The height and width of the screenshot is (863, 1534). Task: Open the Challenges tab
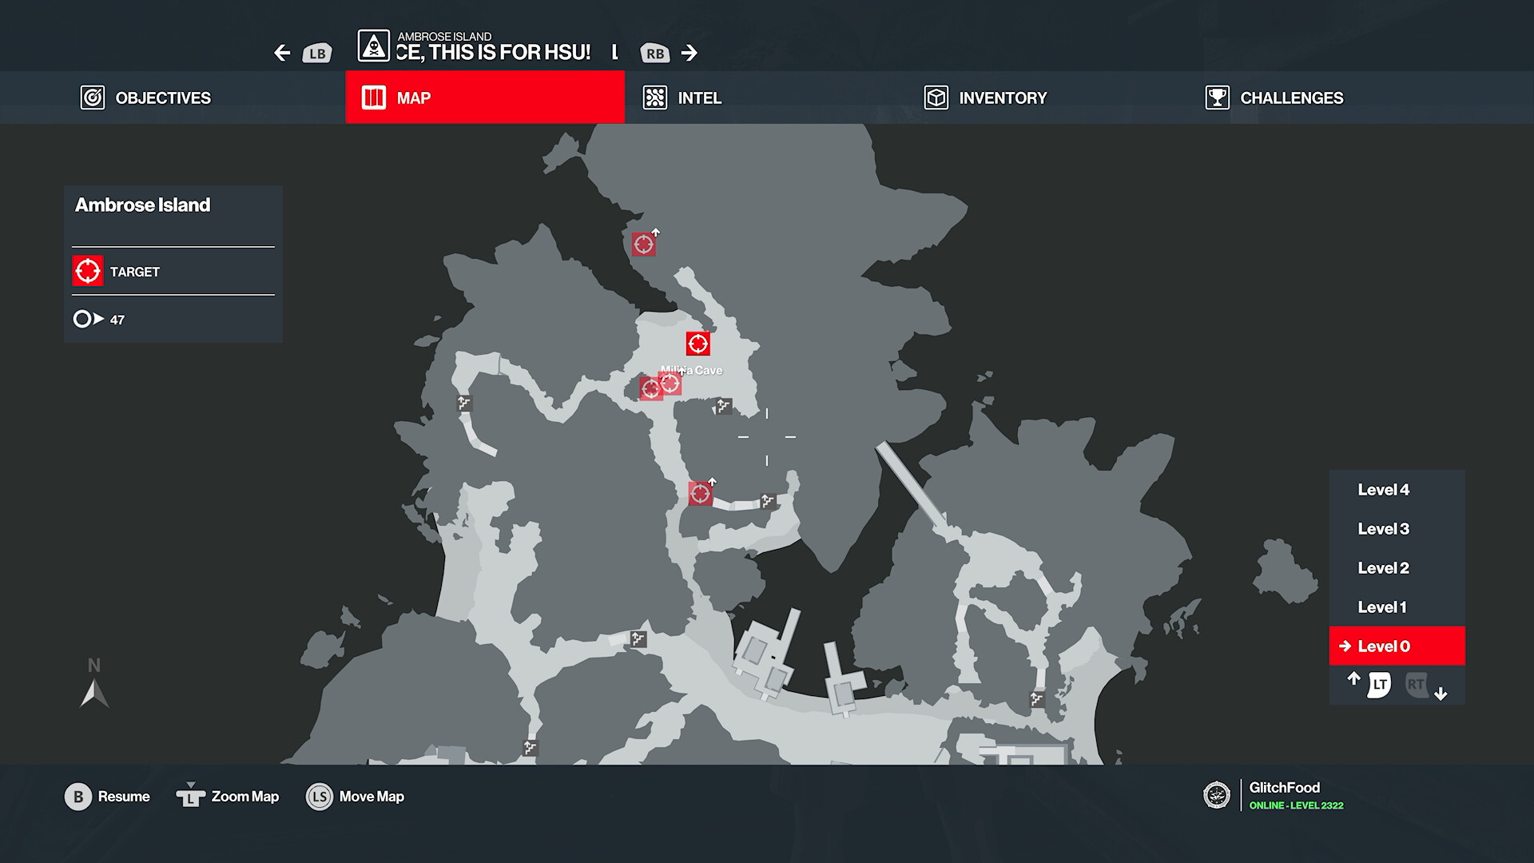tap(1290, 97)
